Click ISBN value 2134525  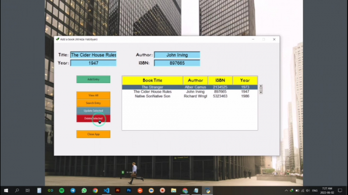[x=220, y=87]
